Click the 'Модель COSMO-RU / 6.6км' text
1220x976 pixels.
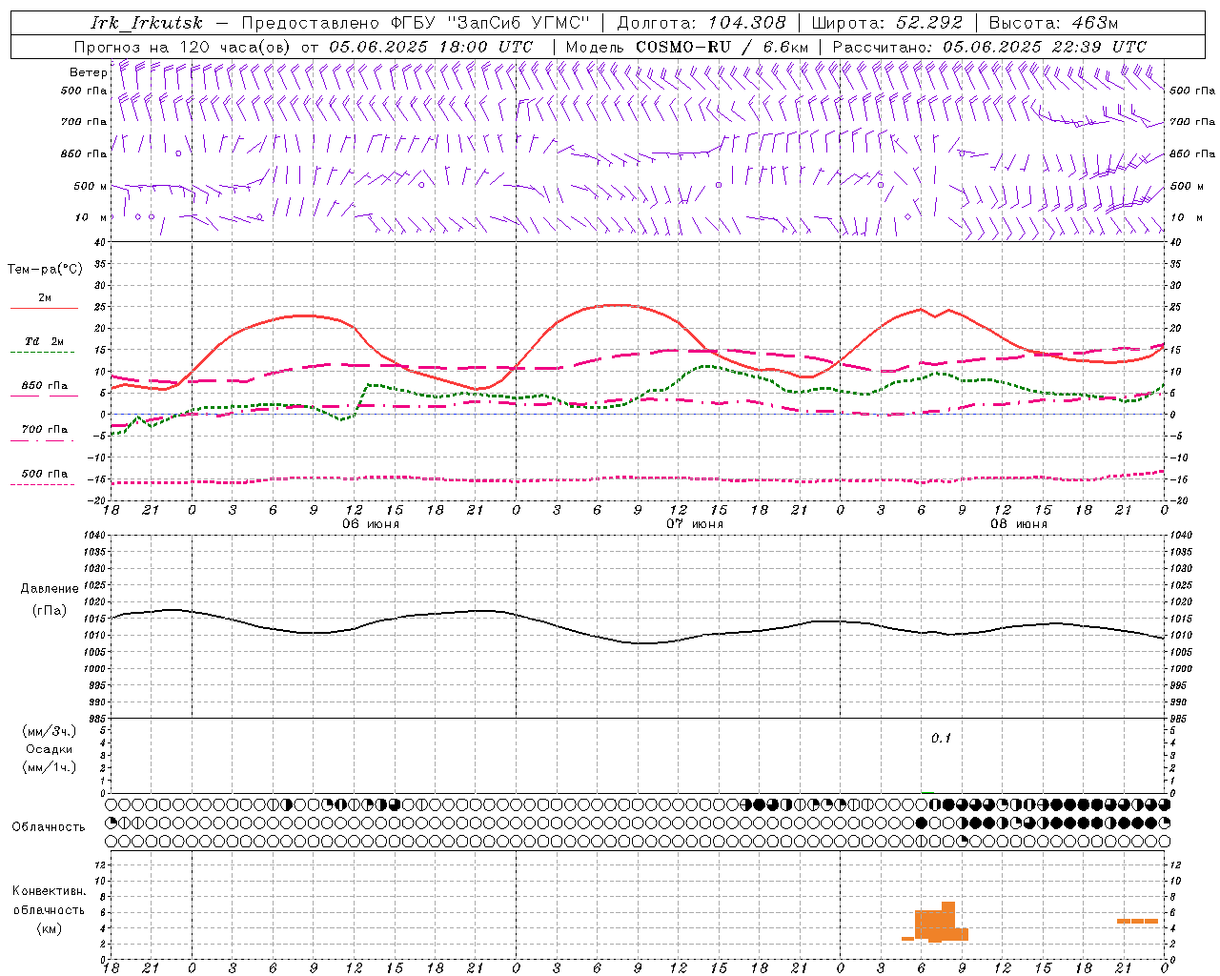[x=687, y=47]
